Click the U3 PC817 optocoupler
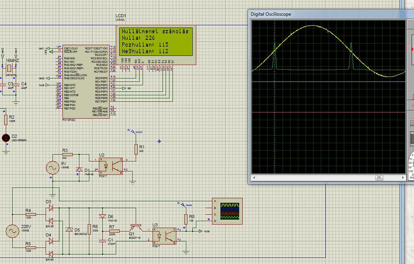 click(x=164, y=236)
